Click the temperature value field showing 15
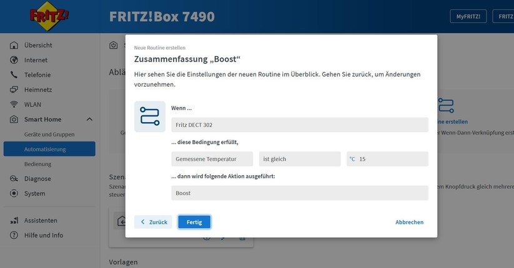This screenshot has width=514, height=268. pyautogui.click(x=387, y=159)
